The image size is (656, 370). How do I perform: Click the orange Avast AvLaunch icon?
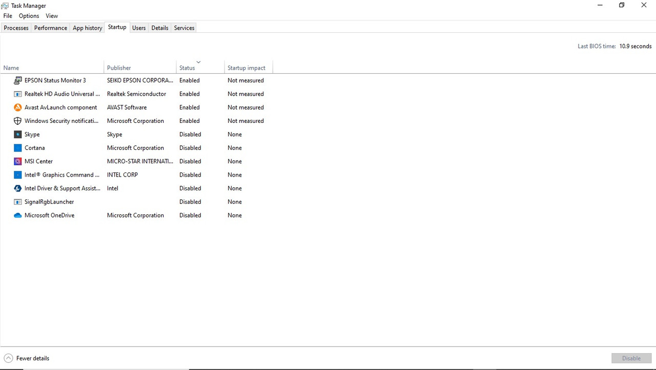point(18,107)
